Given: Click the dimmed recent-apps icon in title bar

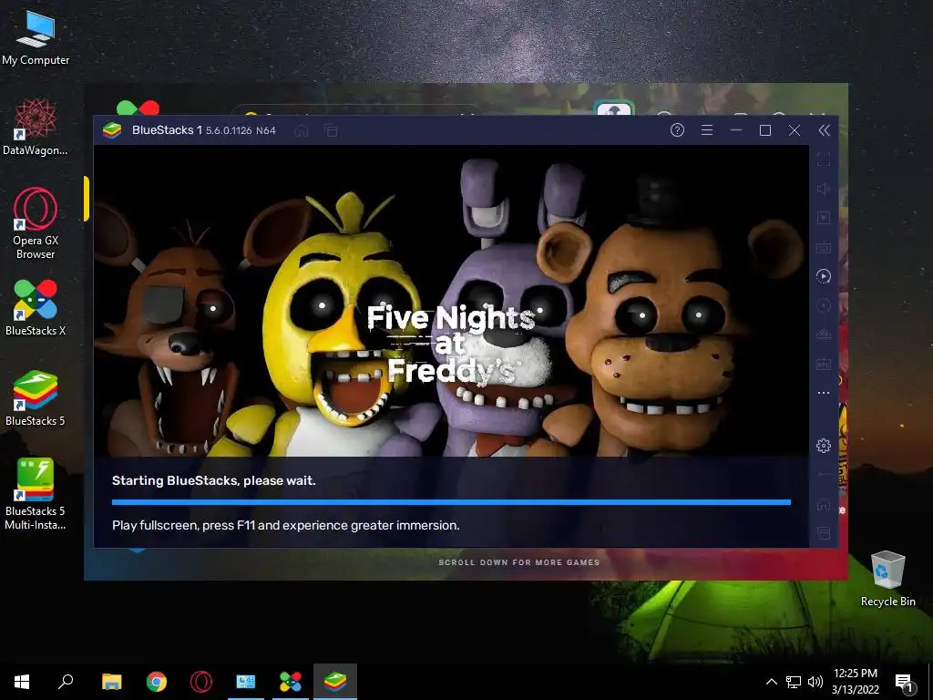Looking at the screenshot, I should tap(331, 130).
